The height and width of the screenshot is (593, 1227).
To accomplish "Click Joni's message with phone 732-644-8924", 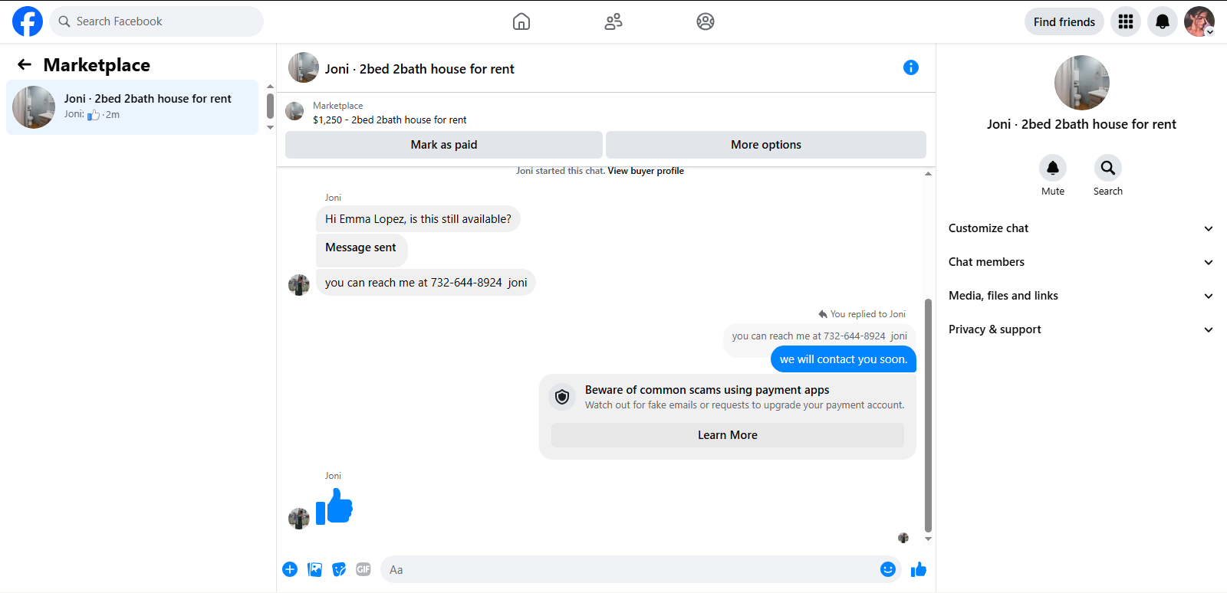I will coord(426,283).
